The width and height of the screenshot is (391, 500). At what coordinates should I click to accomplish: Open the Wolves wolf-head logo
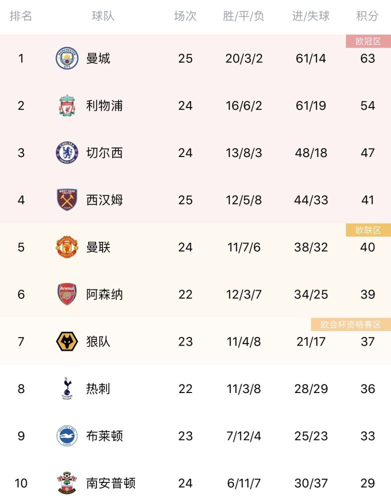click(67, 341)
